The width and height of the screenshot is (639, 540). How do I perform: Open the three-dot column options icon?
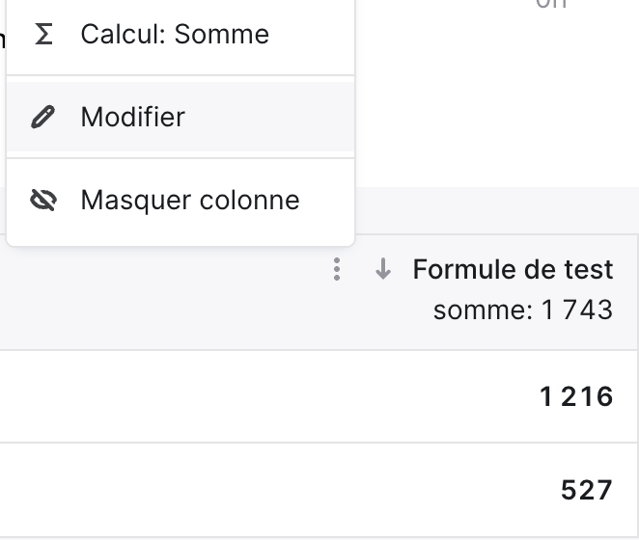(x=337, y=269)
